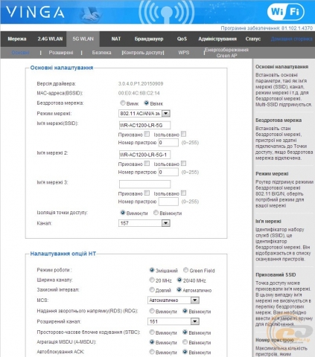Select the 5G WLAN tab
The width and height of the screenshot is (315, 357).
coord(83,39)
